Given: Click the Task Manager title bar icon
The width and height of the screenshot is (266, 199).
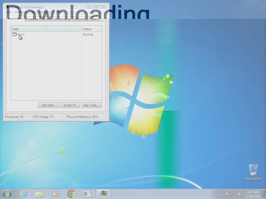Looking at the screenshot, I should coord(8,7).
